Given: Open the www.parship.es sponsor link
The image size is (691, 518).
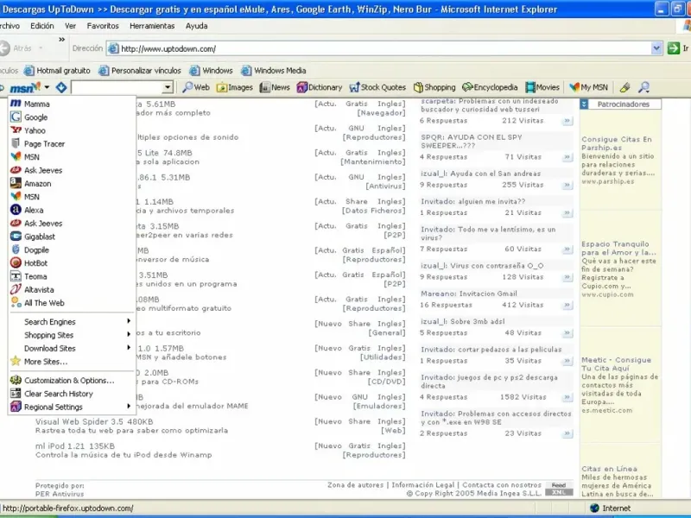Looking at the screenshot, I should click(x=608, y=181).
